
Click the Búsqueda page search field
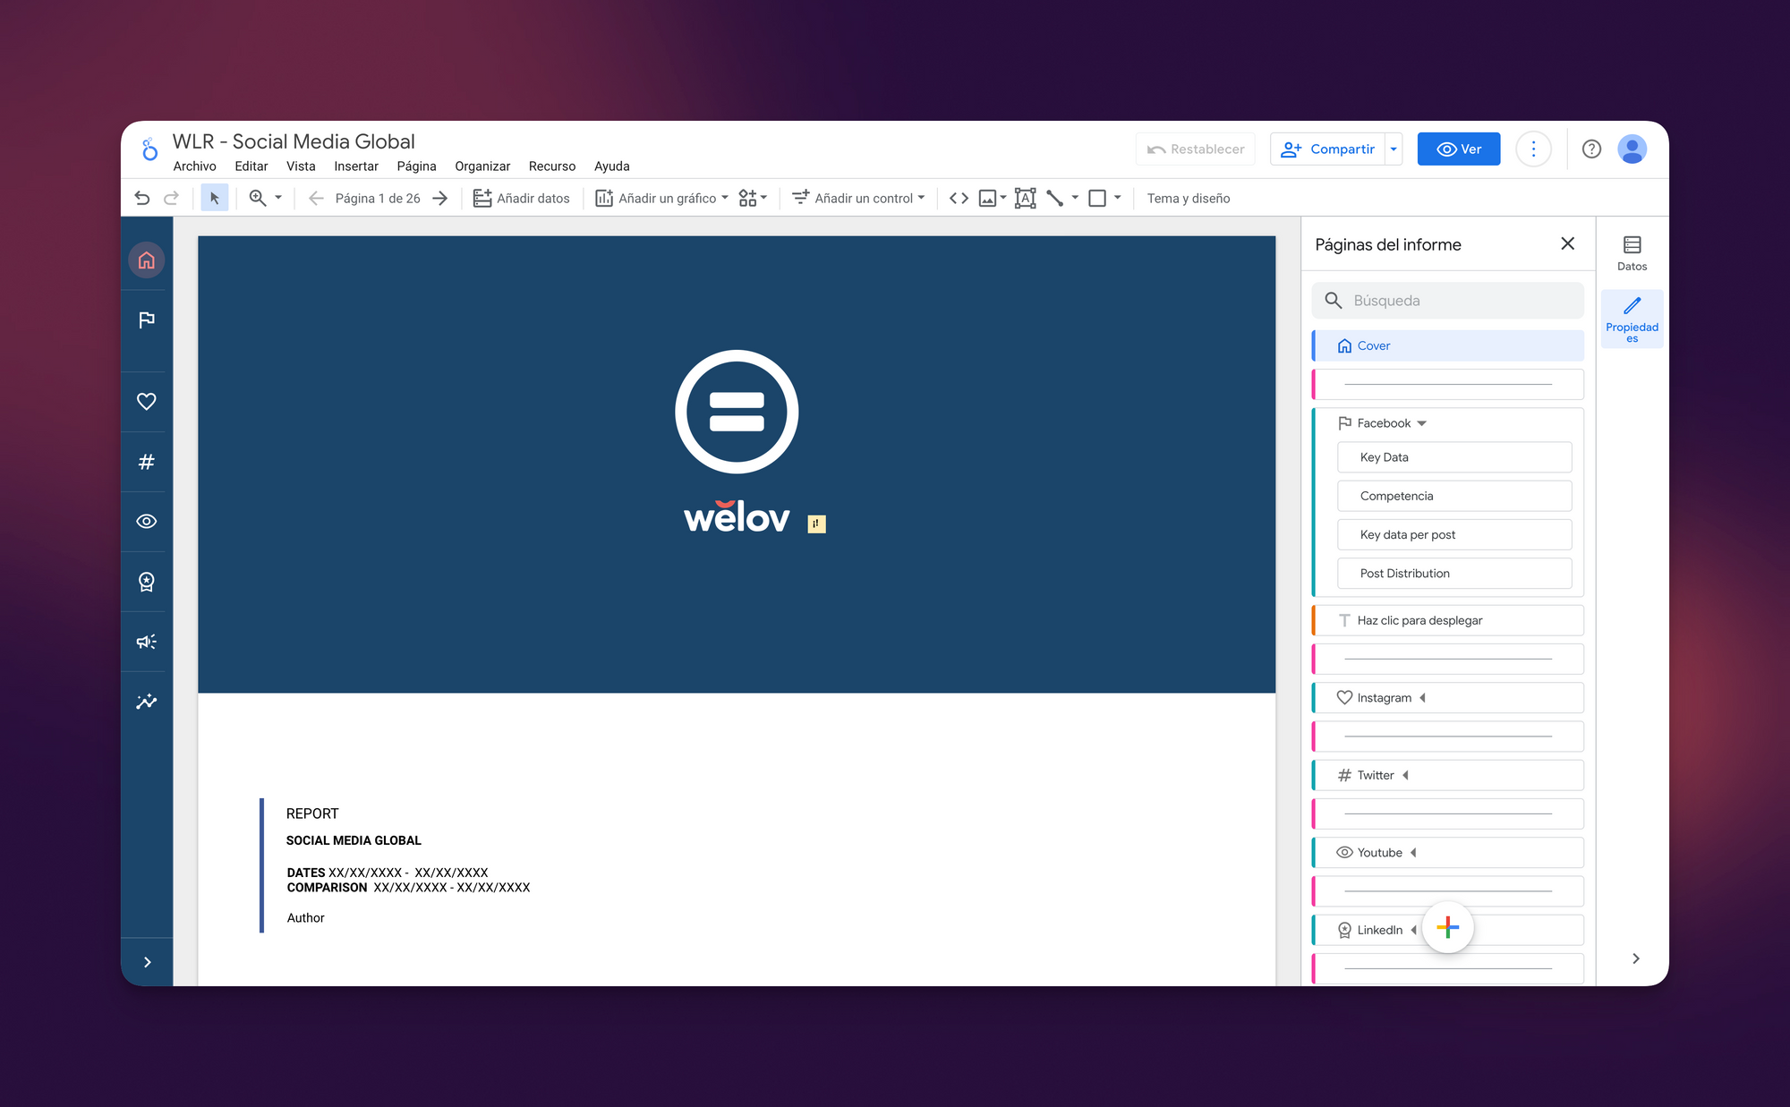click(1448, 301)
